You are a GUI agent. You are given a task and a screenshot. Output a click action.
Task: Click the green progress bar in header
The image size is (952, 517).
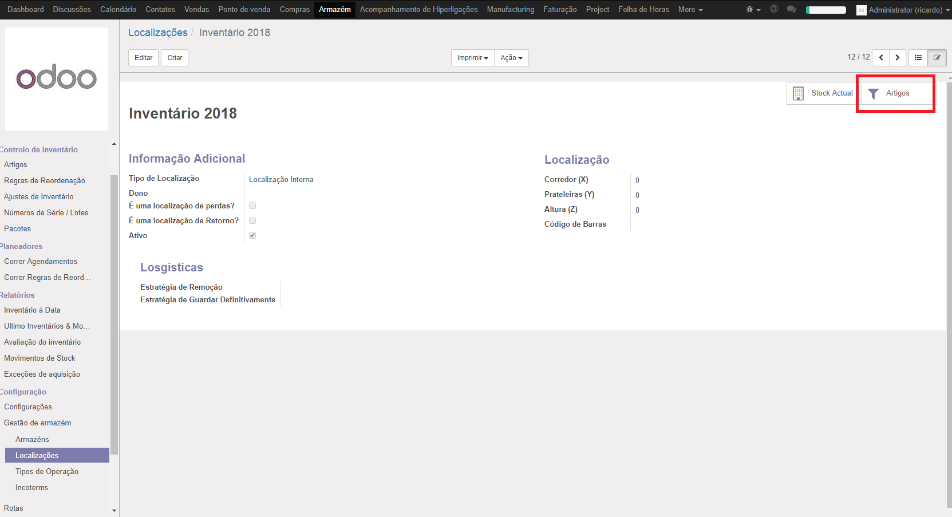825,10
